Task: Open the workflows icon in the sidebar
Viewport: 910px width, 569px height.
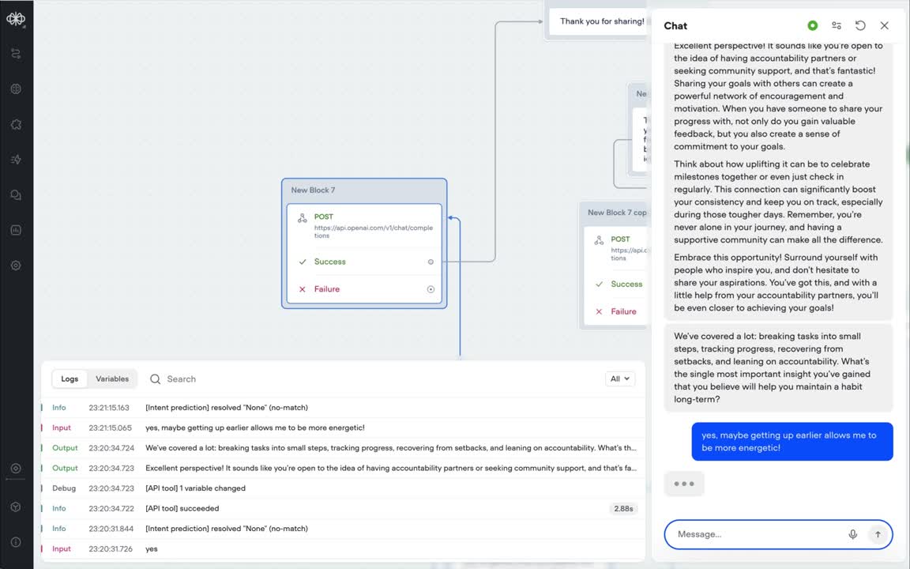Action: pos(16,54)
